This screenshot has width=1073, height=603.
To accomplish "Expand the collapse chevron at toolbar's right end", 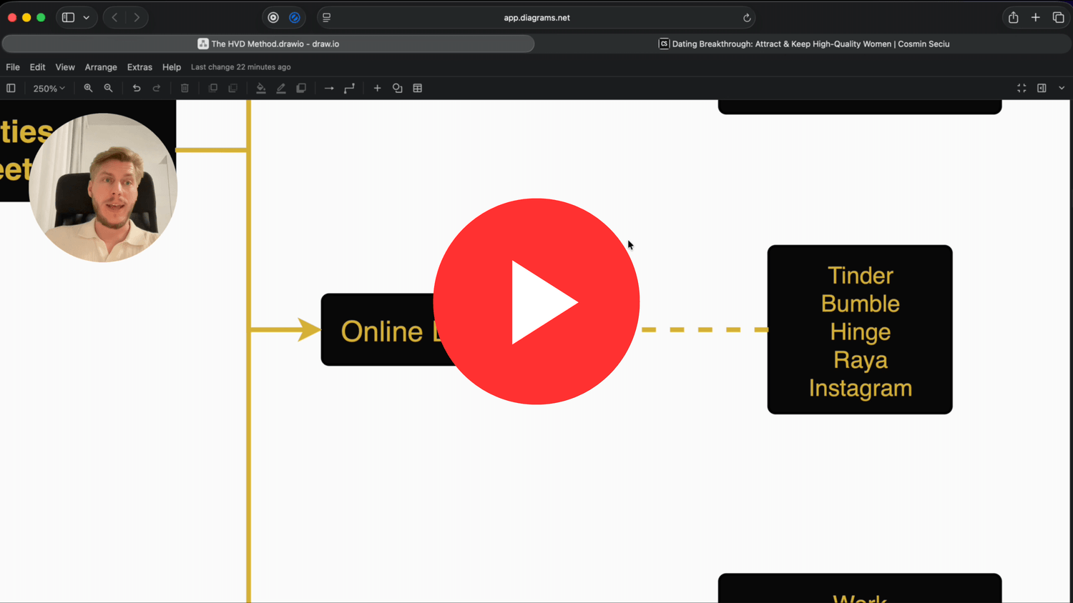I will [1062, 89].
